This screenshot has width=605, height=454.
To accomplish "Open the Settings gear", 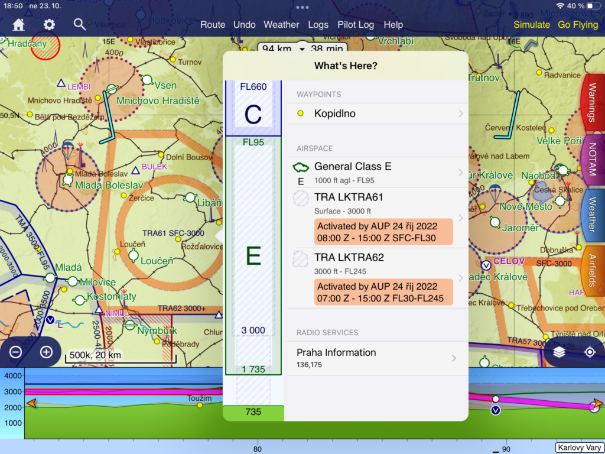I will [49, 24].
